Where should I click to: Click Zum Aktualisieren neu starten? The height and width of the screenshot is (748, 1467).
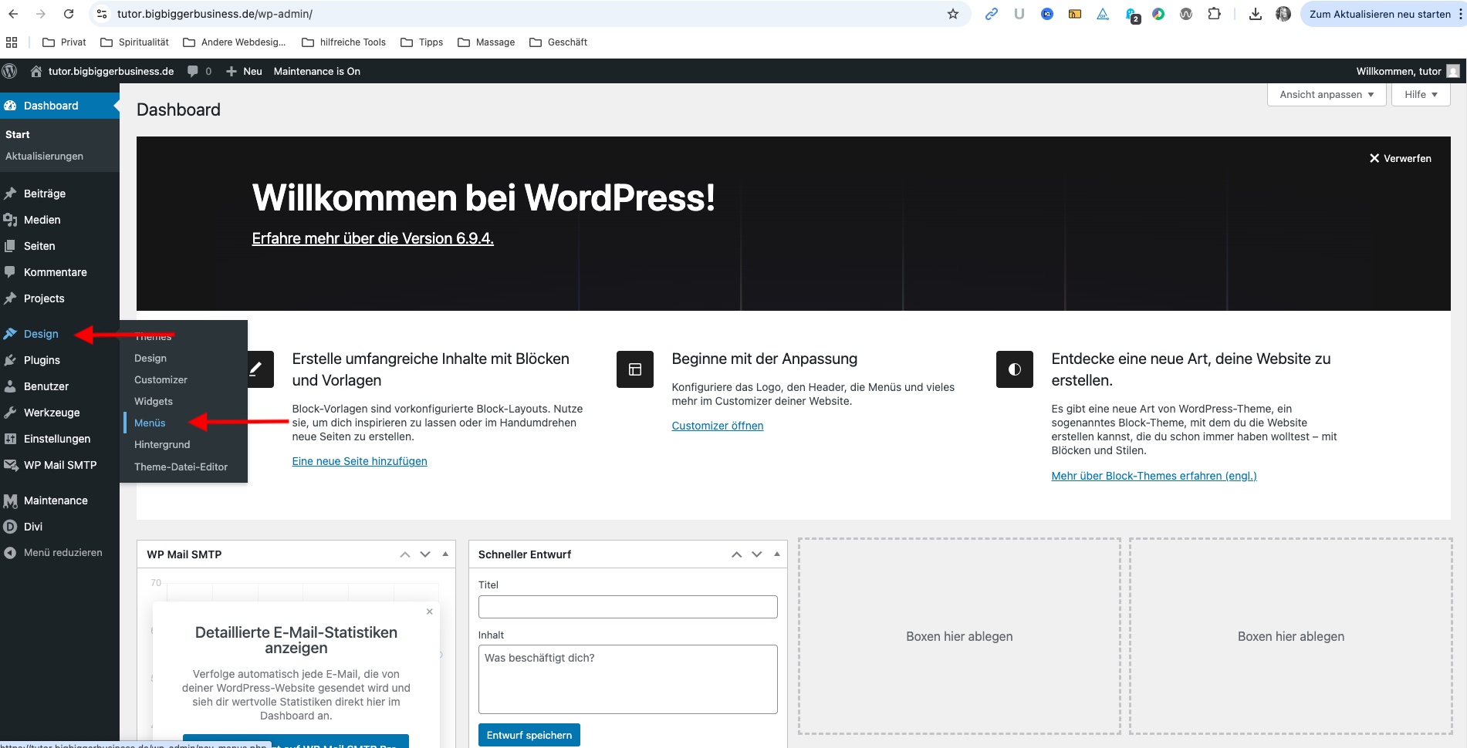(x=1380, y=14)
